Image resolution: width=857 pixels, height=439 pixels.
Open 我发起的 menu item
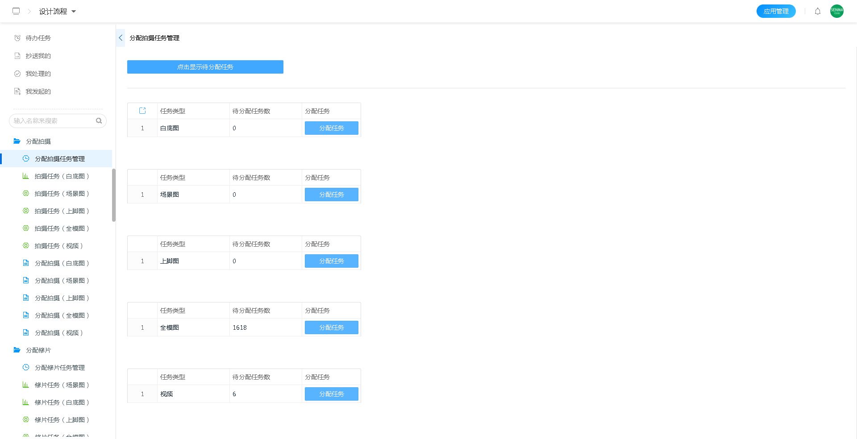(x=38, y=91)
